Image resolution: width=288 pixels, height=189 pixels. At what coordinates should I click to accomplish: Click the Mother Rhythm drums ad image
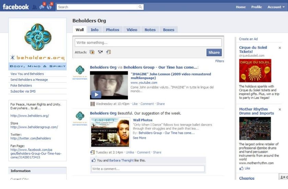pyautogui.click(x=255, y=129)
